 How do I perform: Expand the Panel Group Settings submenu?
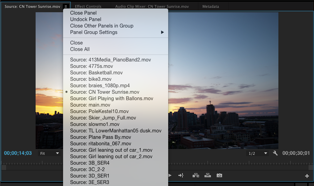point(116,32)
